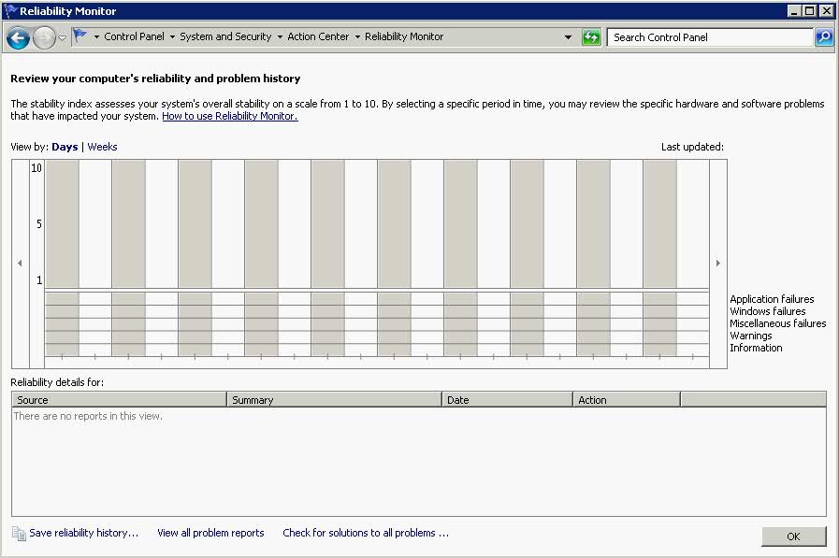Open the How to use Reliability Monitor link
This screenshot has height=558, width=839.
coord(230,116)
